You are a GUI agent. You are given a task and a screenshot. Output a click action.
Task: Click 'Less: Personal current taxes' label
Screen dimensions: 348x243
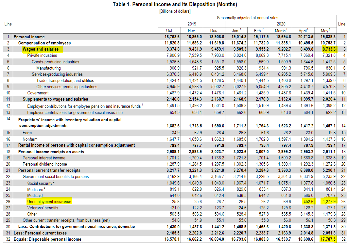click(40, 233)
